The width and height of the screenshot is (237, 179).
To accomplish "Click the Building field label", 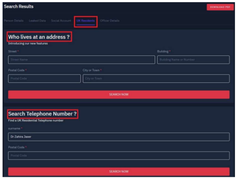I will point(163,52).
